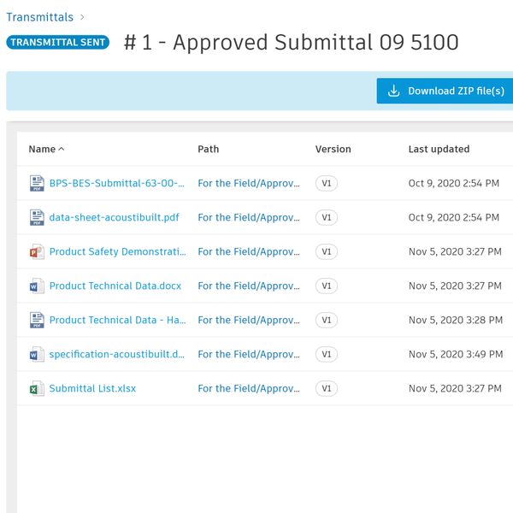This screenshot has height=513, width=513.
Task: Sort by Name column header
Action: coord(42,149)
